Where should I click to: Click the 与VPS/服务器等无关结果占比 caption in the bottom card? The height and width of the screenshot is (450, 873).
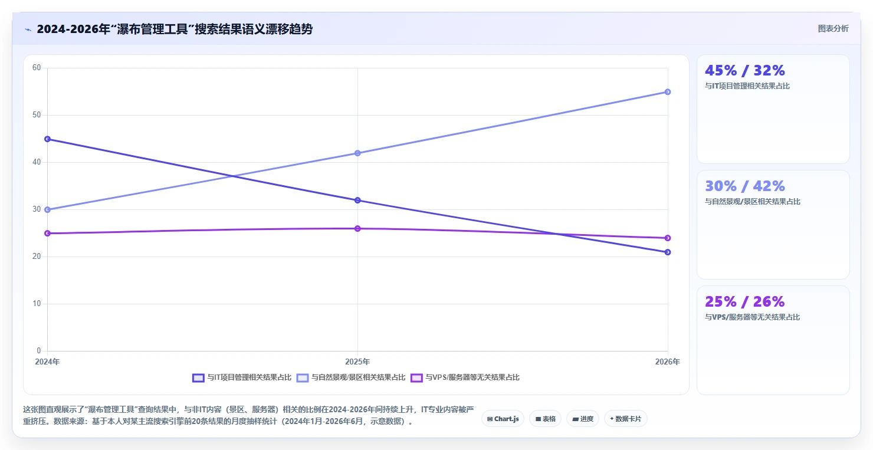click(x=753, y=317)
